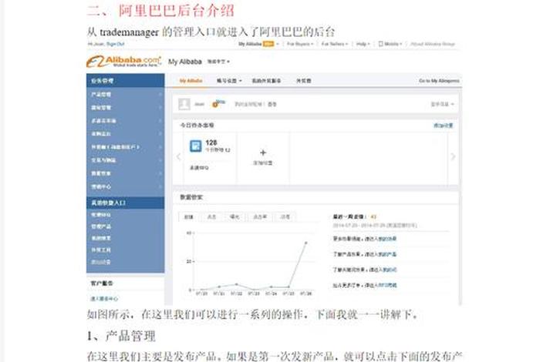
Task: Open the For Buyers dropdown
Action: [300, 44]
